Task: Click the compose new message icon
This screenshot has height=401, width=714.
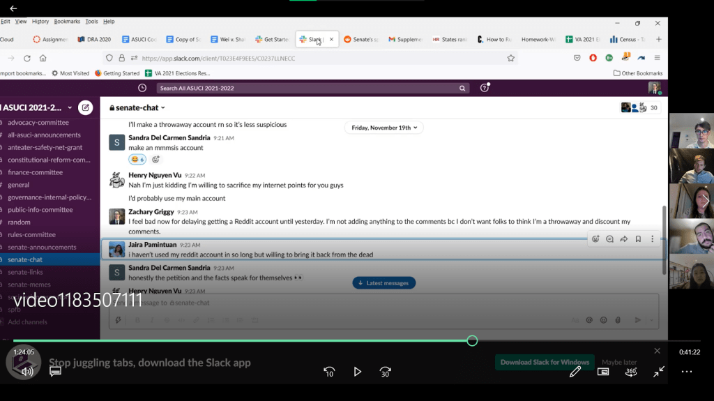Action: click(x=85, y=107)
